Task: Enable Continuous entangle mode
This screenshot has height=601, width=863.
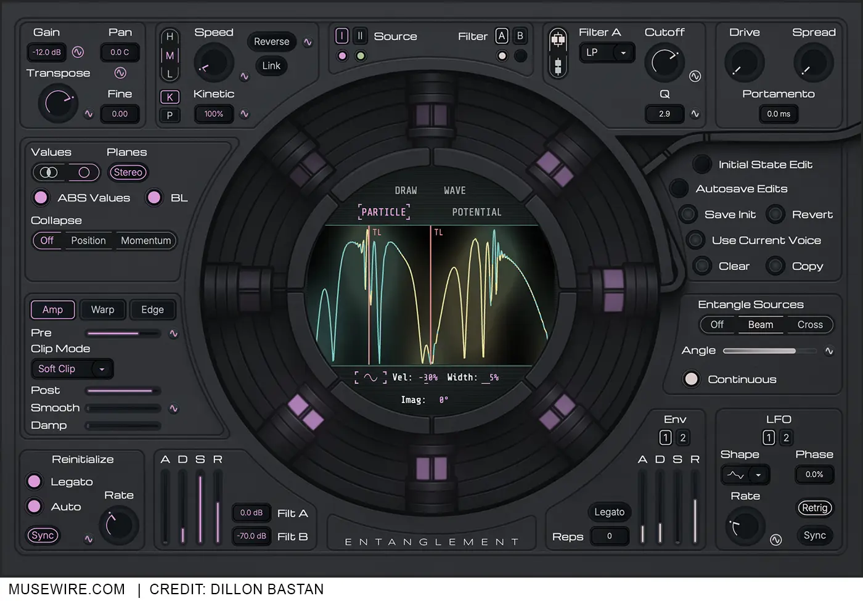Action: (691, 379)
